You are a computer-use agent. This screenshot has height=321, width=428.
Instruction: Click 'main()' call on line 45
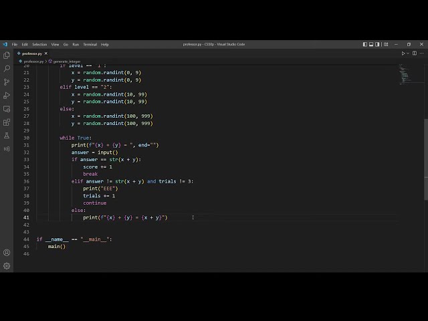tap(57, 247)
